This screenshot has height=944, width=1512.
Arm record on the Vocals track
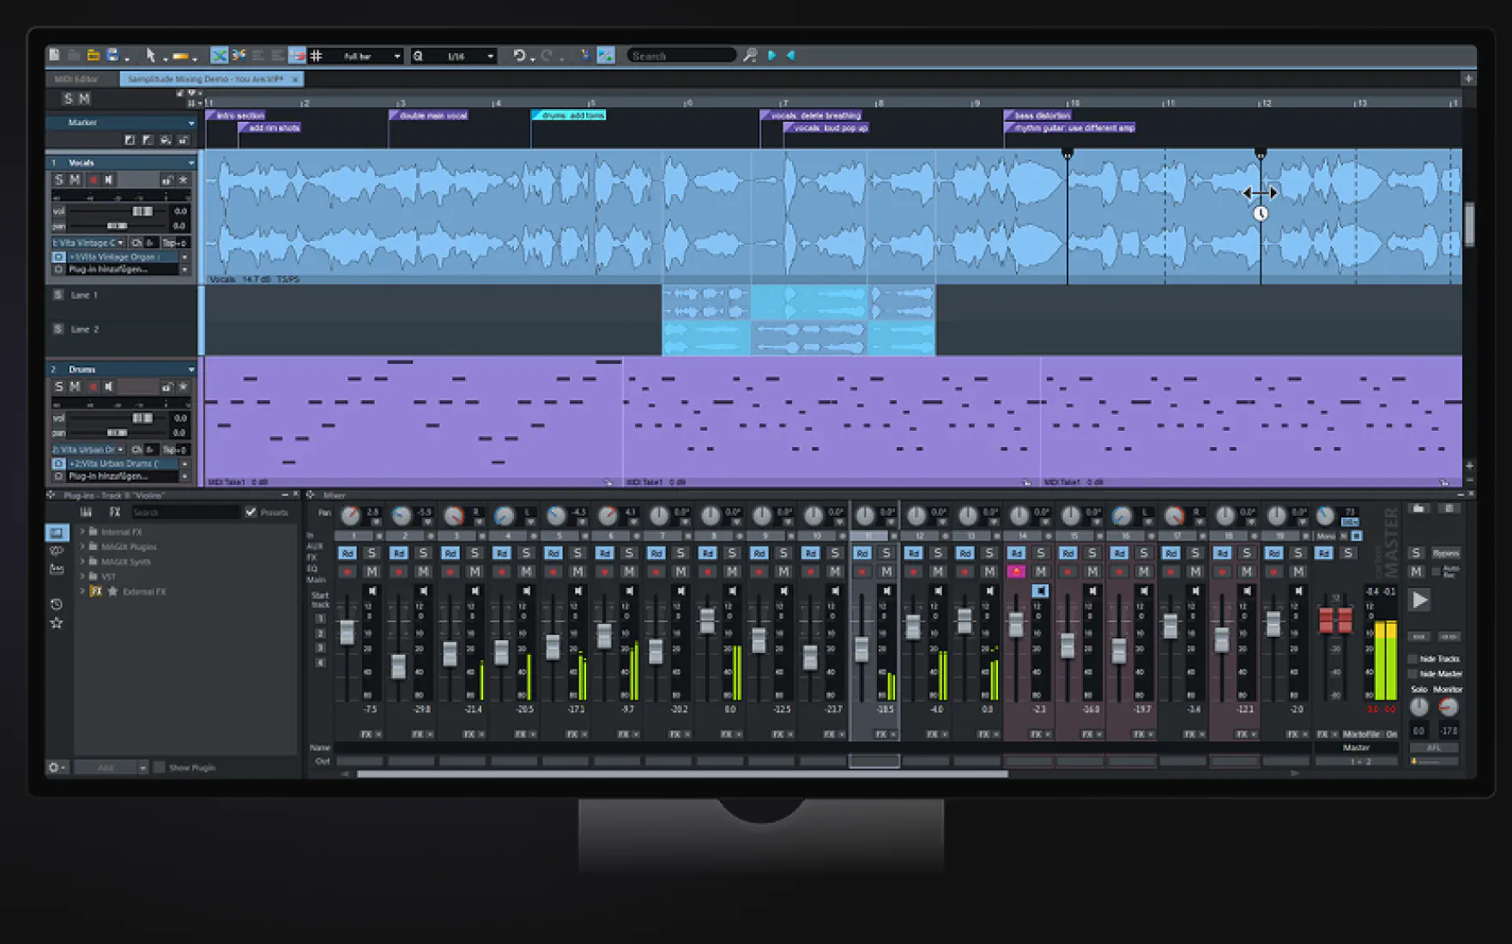pos(93,180)
